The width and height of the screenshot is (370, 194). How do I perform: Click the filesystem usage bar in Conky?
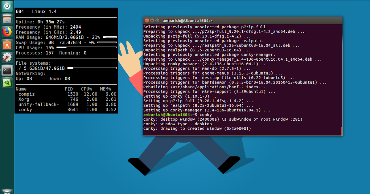[x=92, y=68]
